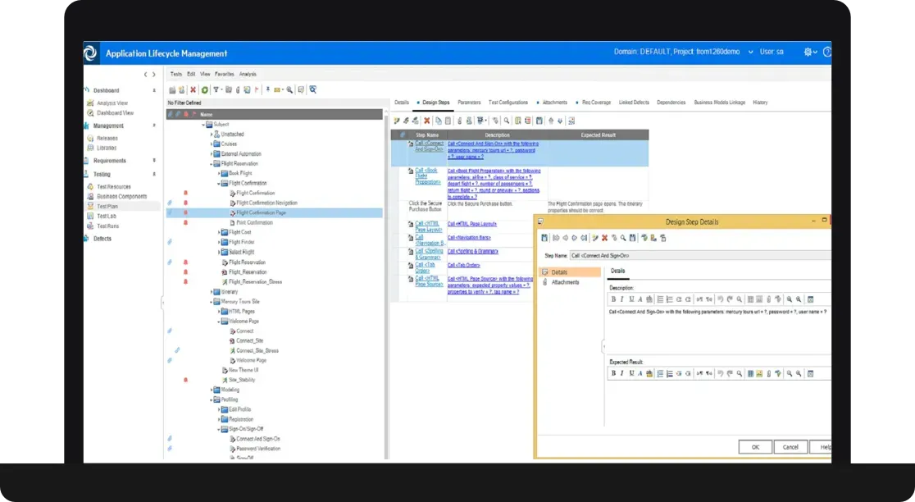This screenshot has height=502, width=915.
Task: Collapse the Flight Reservation folder
Action: pyautogui.click(x=212, y=164)
